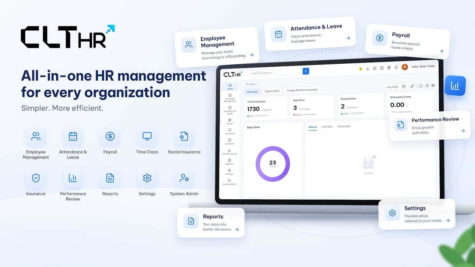Flip the toggle switch beside the pencil icon

coord(420,86)
